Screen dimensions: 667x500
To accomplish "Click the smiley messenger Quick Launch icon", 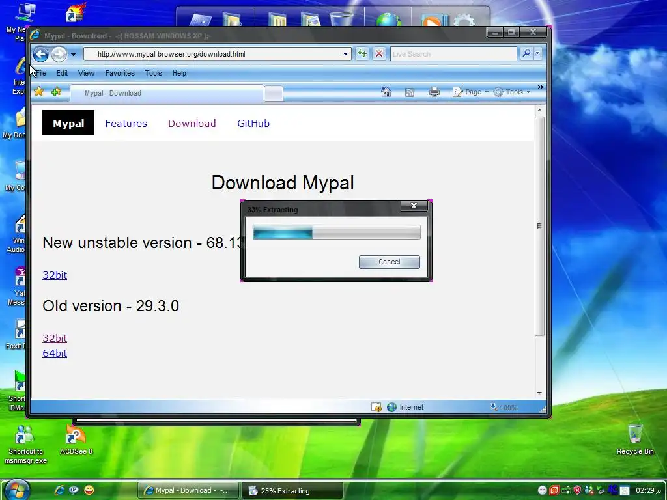I will [x=89, y=490].
